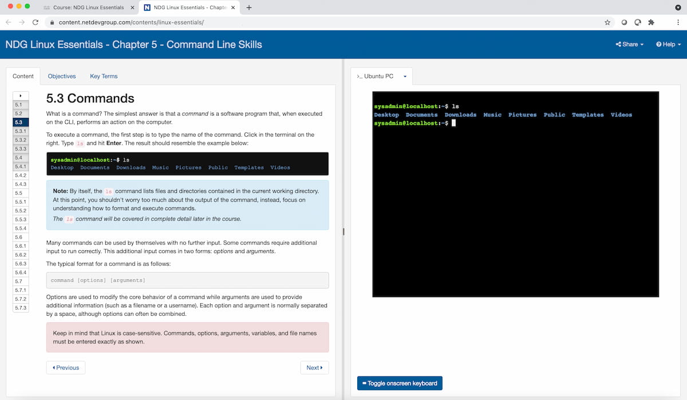The width and height of the screenshot is (687, 400).
Task: Jump to section 5.6
Action: pos(20,237)
